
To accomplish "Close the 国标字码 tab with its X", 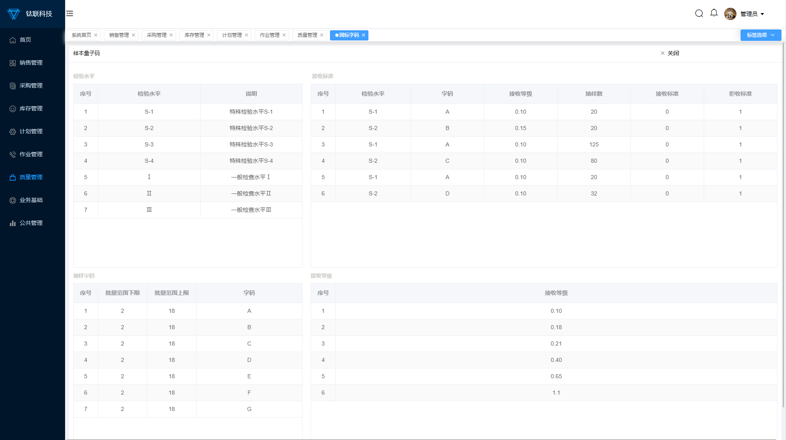I will 364,35.
